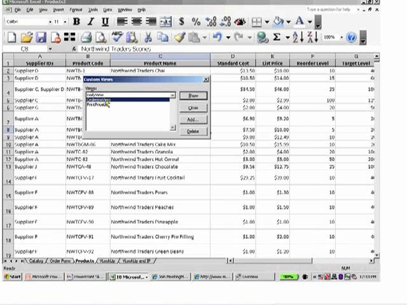Switch to the Catalog sheet tab
Viewport: 407px width, 305px height.
pyautogui.click(x=36, y=261)
